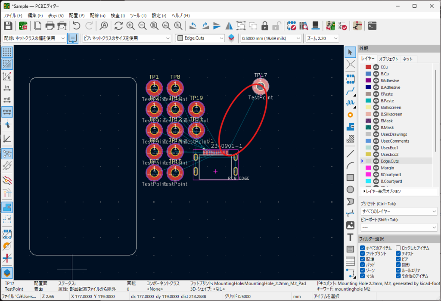This screenshot has width=441, height=301.
Task: Click the Save icon in toolbar
Action: click(8, 25)
